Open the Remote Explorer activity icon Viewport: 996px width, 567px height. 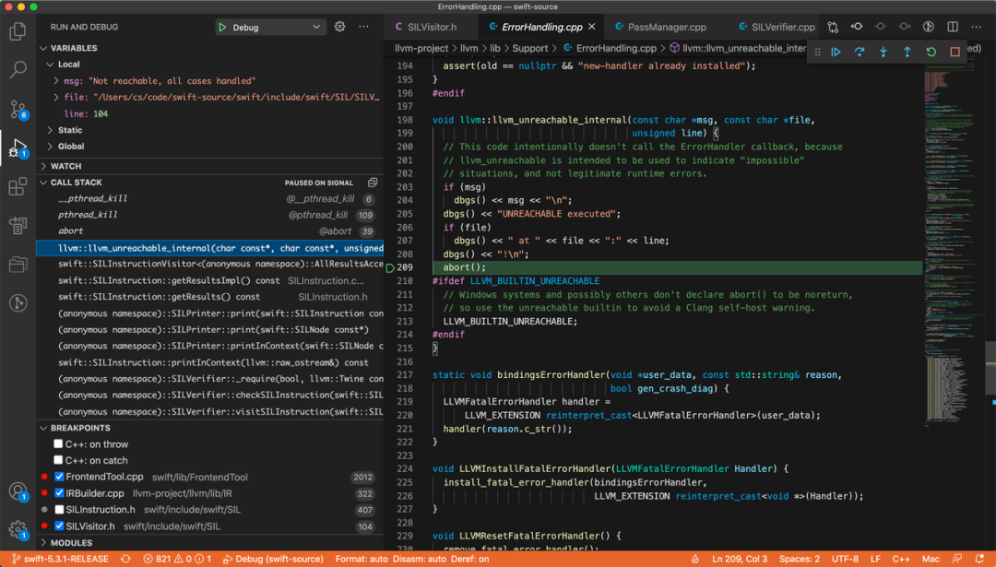coord(18,225)
